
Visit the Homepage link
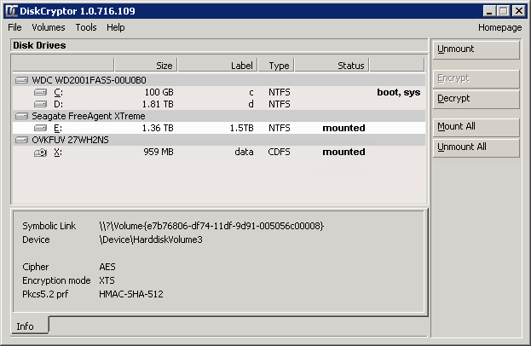tap(499, 27)
